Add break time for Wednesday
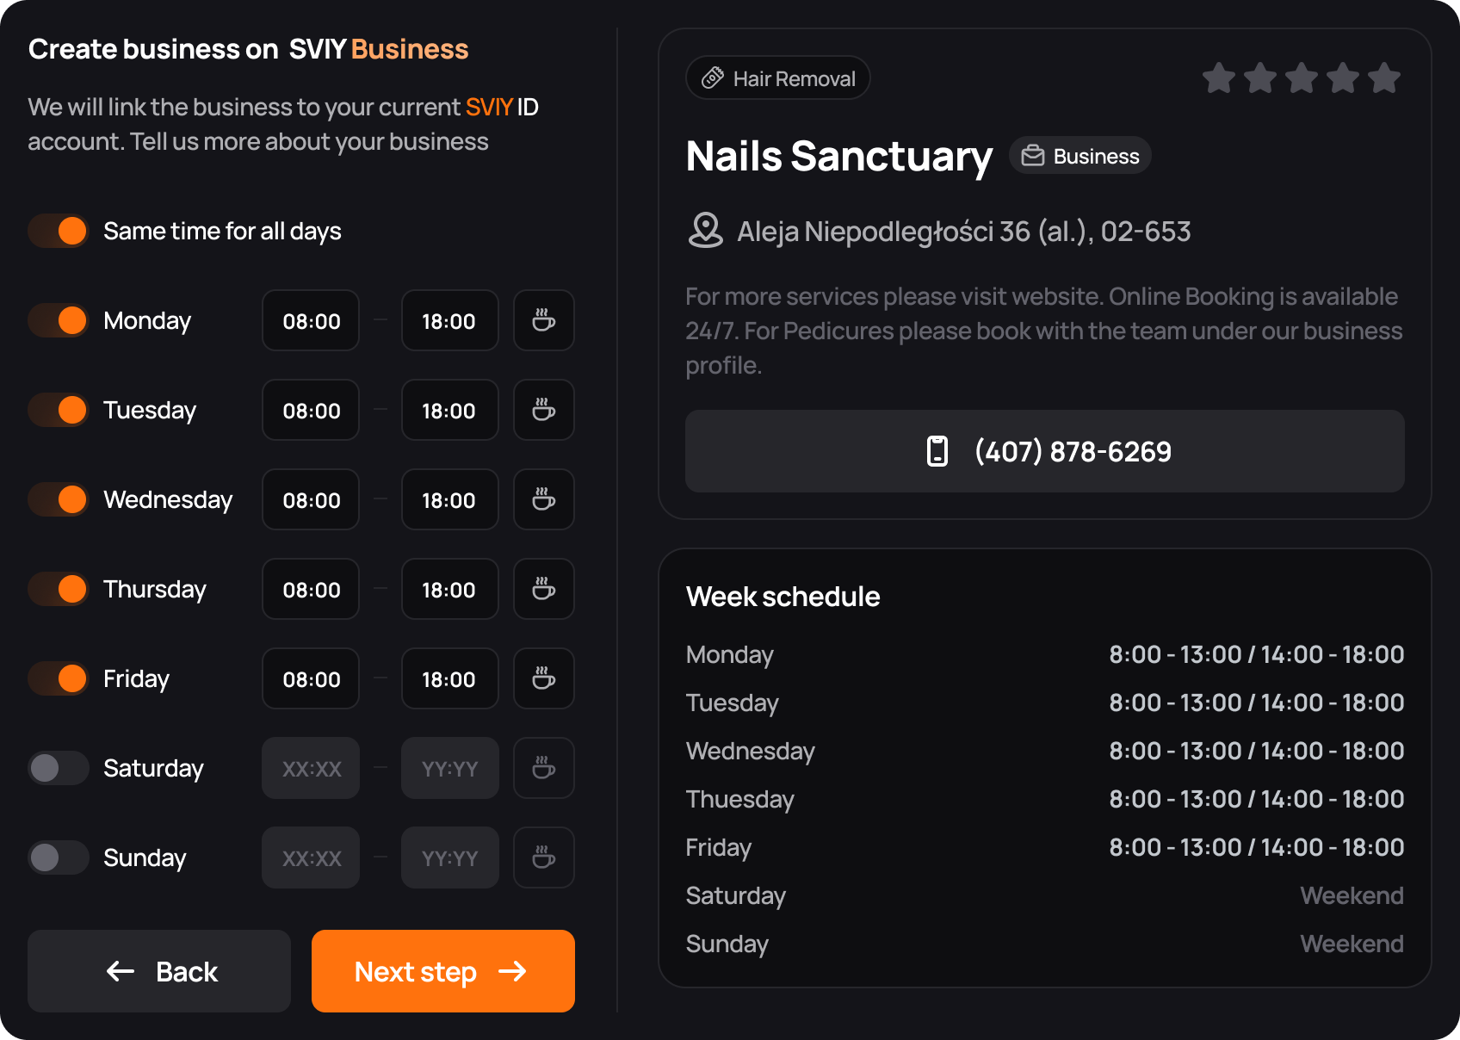 point(544,499)
